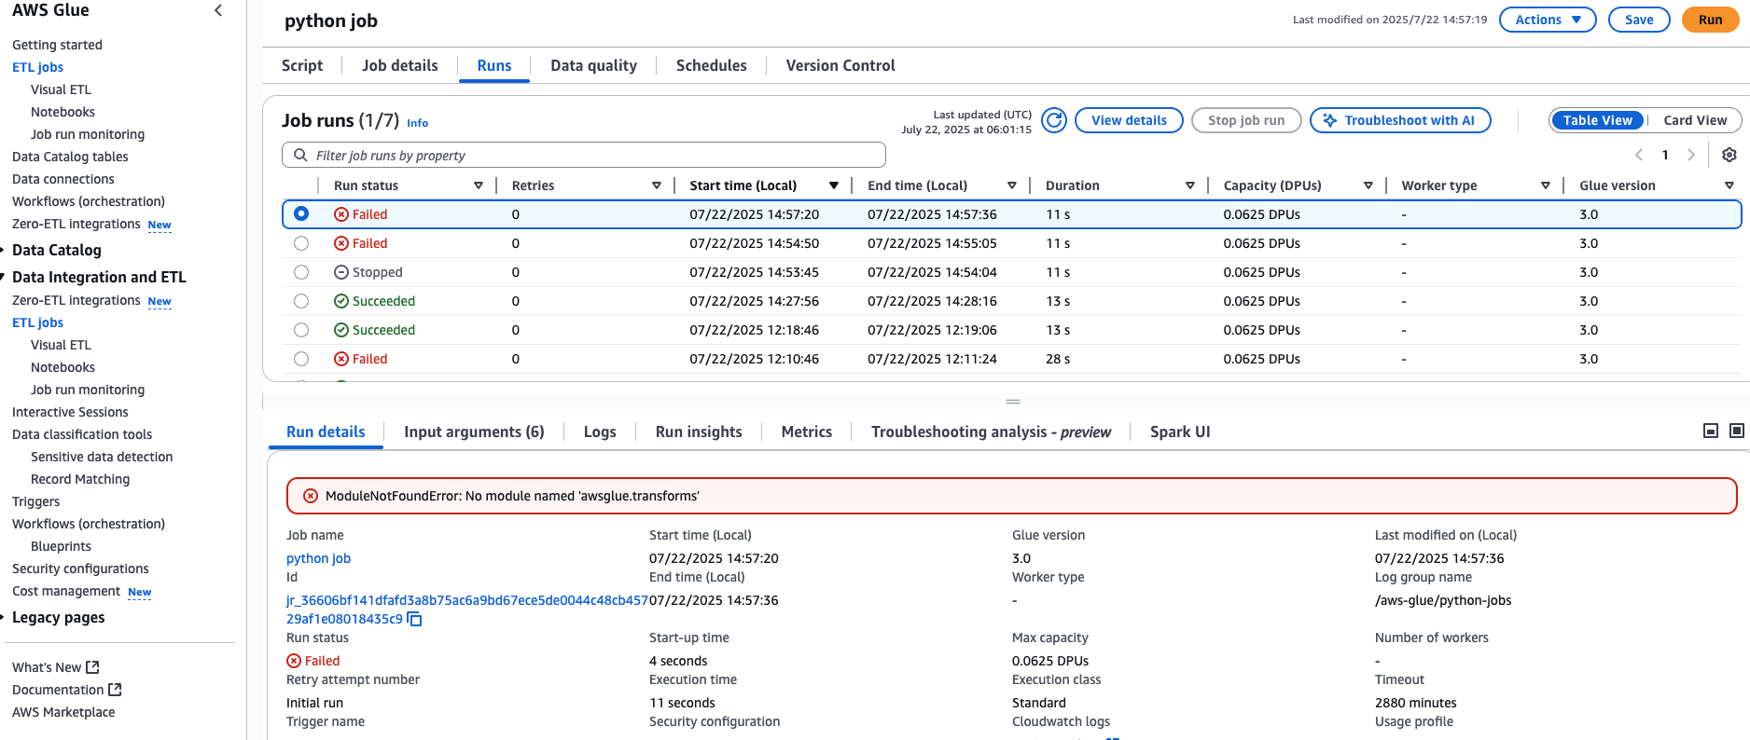Click the Filter job runs search field

click(584, 155)
